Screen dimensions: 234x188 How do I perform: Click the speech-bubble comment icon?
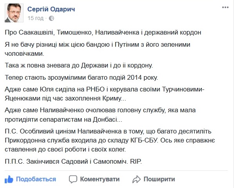(73, 179)
